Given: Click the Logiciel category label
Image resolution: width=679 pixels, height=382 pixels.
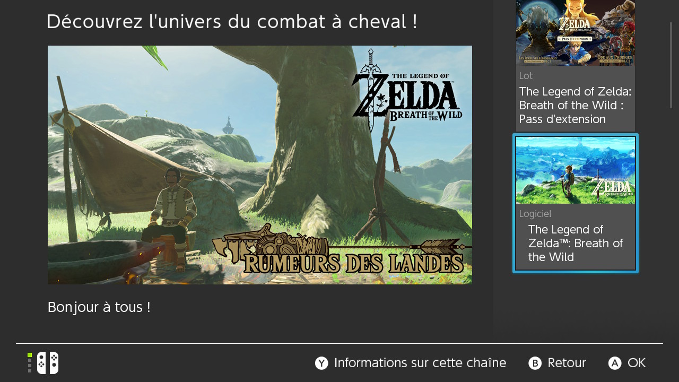Looking at the screenshot, I should [x=535, y=214].
